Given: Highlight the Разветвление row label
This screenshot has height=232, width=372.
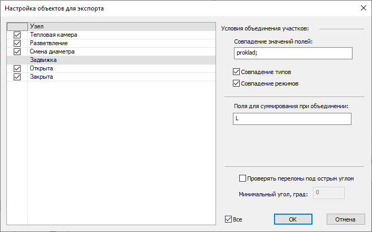Looking at the screenshot, I should tap(48, 43).
